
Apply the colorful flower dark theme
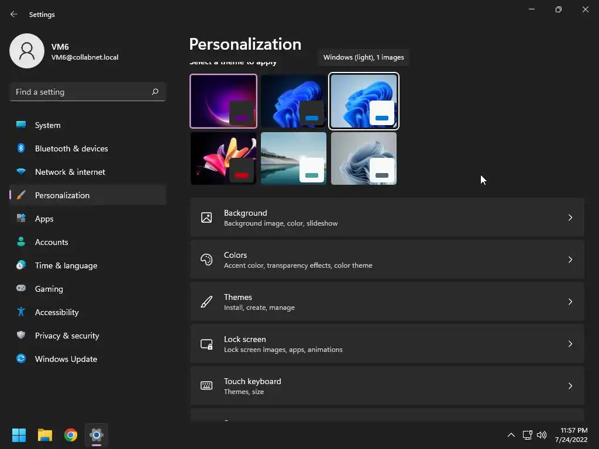pyautogui.click(x=223, y=158)
